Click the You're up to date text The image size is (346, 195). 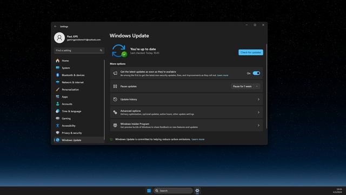[x=143, y=49]
